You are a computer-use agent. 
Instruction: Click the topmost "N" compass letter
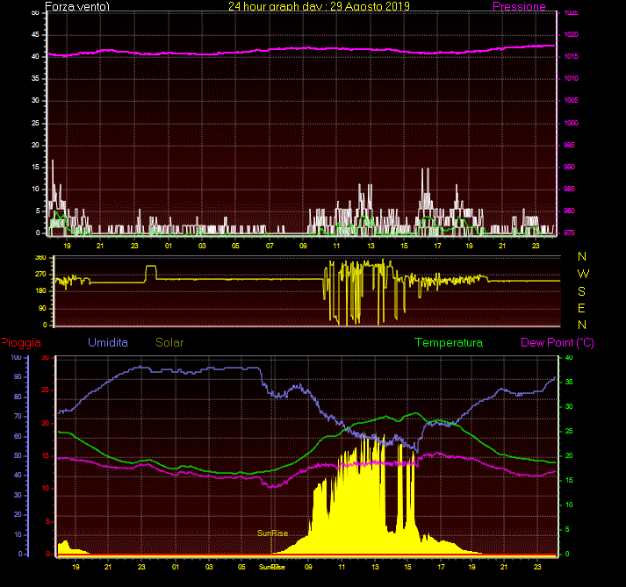pos(582,256)
